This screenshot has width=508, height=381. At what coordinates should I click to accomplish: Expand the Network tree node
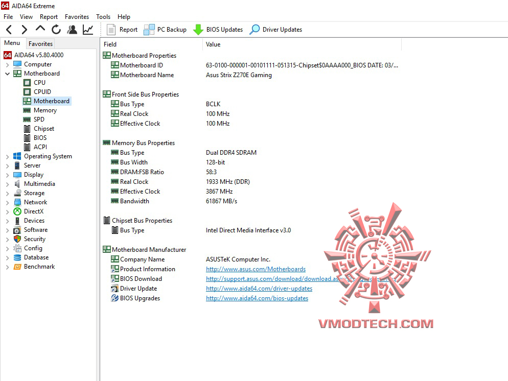8,203
